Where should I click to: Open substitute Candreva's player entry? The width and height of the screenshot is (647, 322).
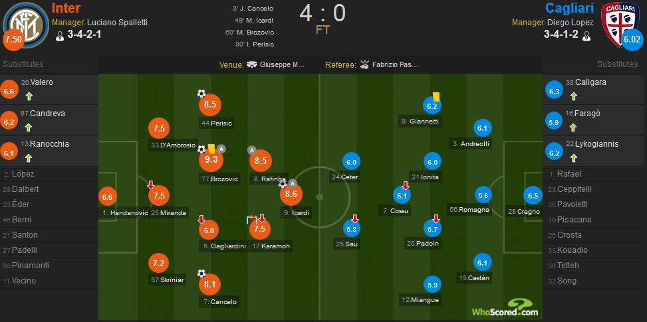coord(49,120)
